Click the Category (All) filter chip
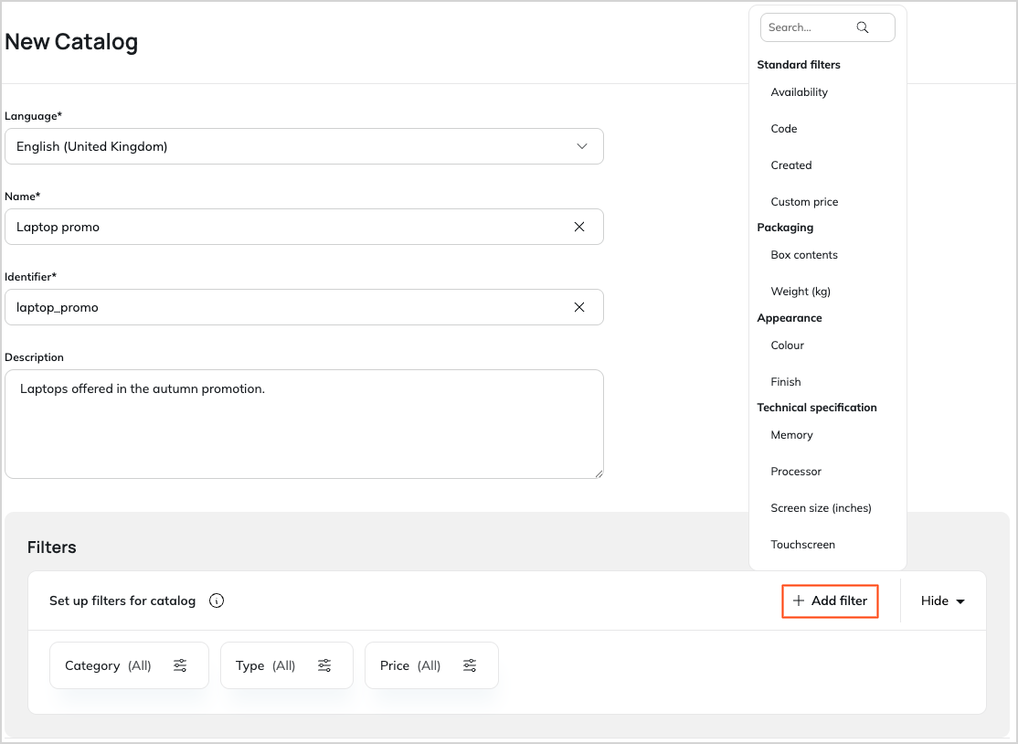The height and width of the screenshot is (744, 1018). tap(129, 665)
